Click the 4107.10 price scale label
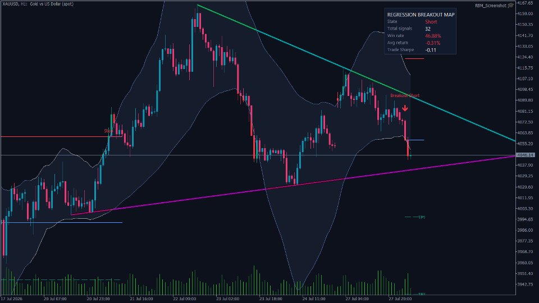The height and width of the screenshot is (303, 539). [525, 79]
